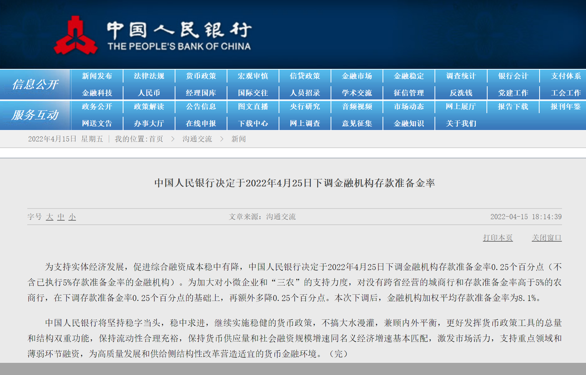Open 国际交往 page

(253, 93)
